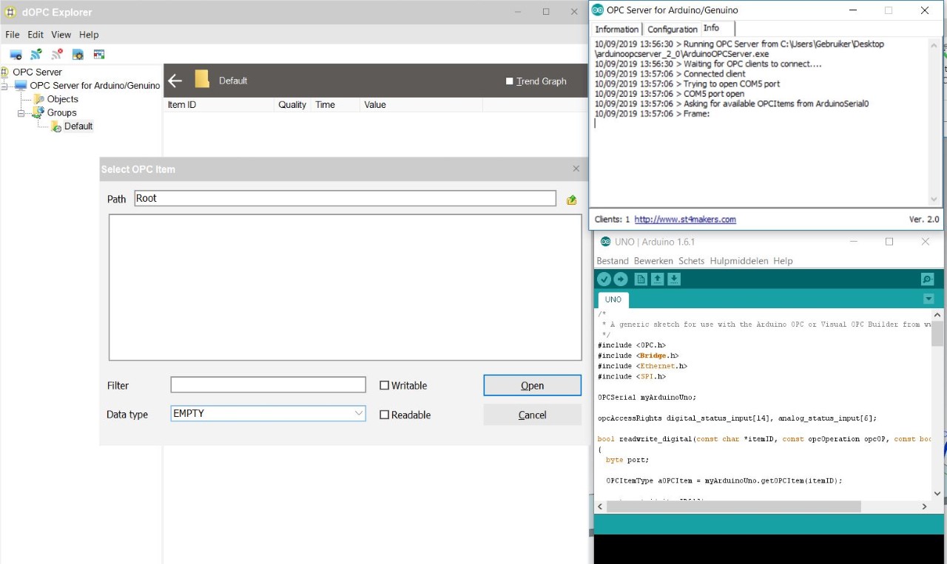The height and width of the screenshot is (564, 947).
Task: Click the back arrow beside Default
Action: (175, 81)
